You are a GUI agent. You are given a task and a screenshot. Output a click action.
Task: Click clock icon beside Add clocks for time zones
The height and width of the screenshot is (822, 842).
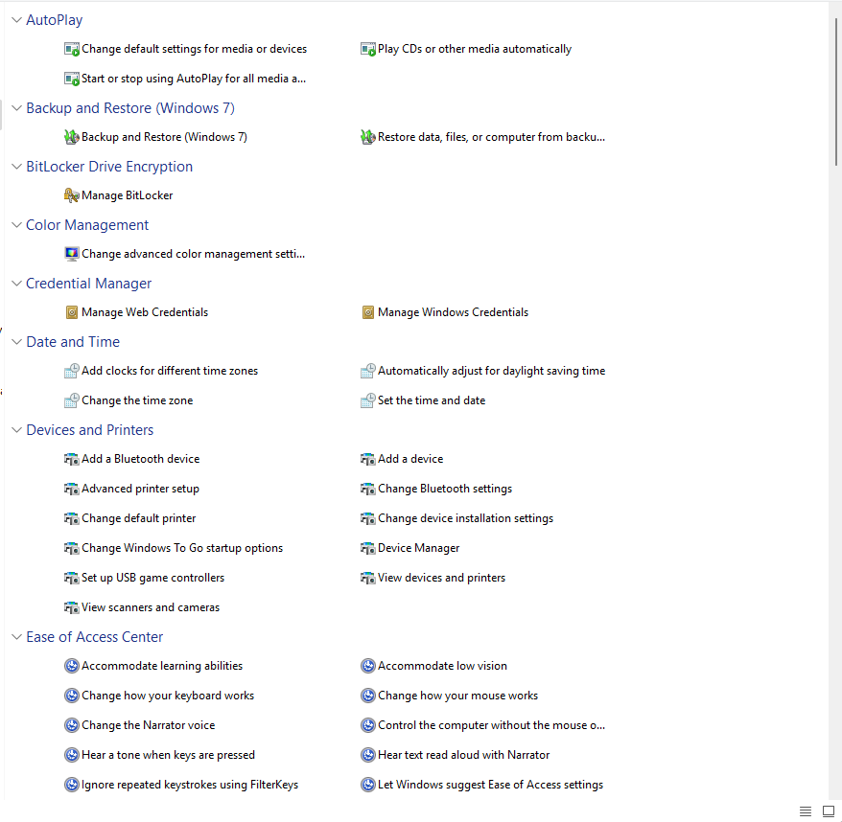(x=71, y=371)
